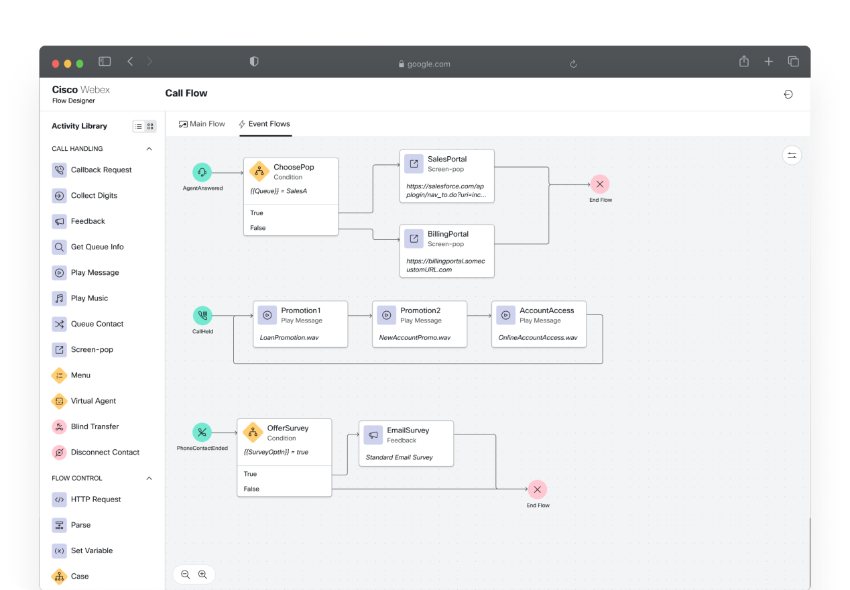850x590 pixels.
Task: Select the AccountAccess play message node
Action: [x=539, y=324]
